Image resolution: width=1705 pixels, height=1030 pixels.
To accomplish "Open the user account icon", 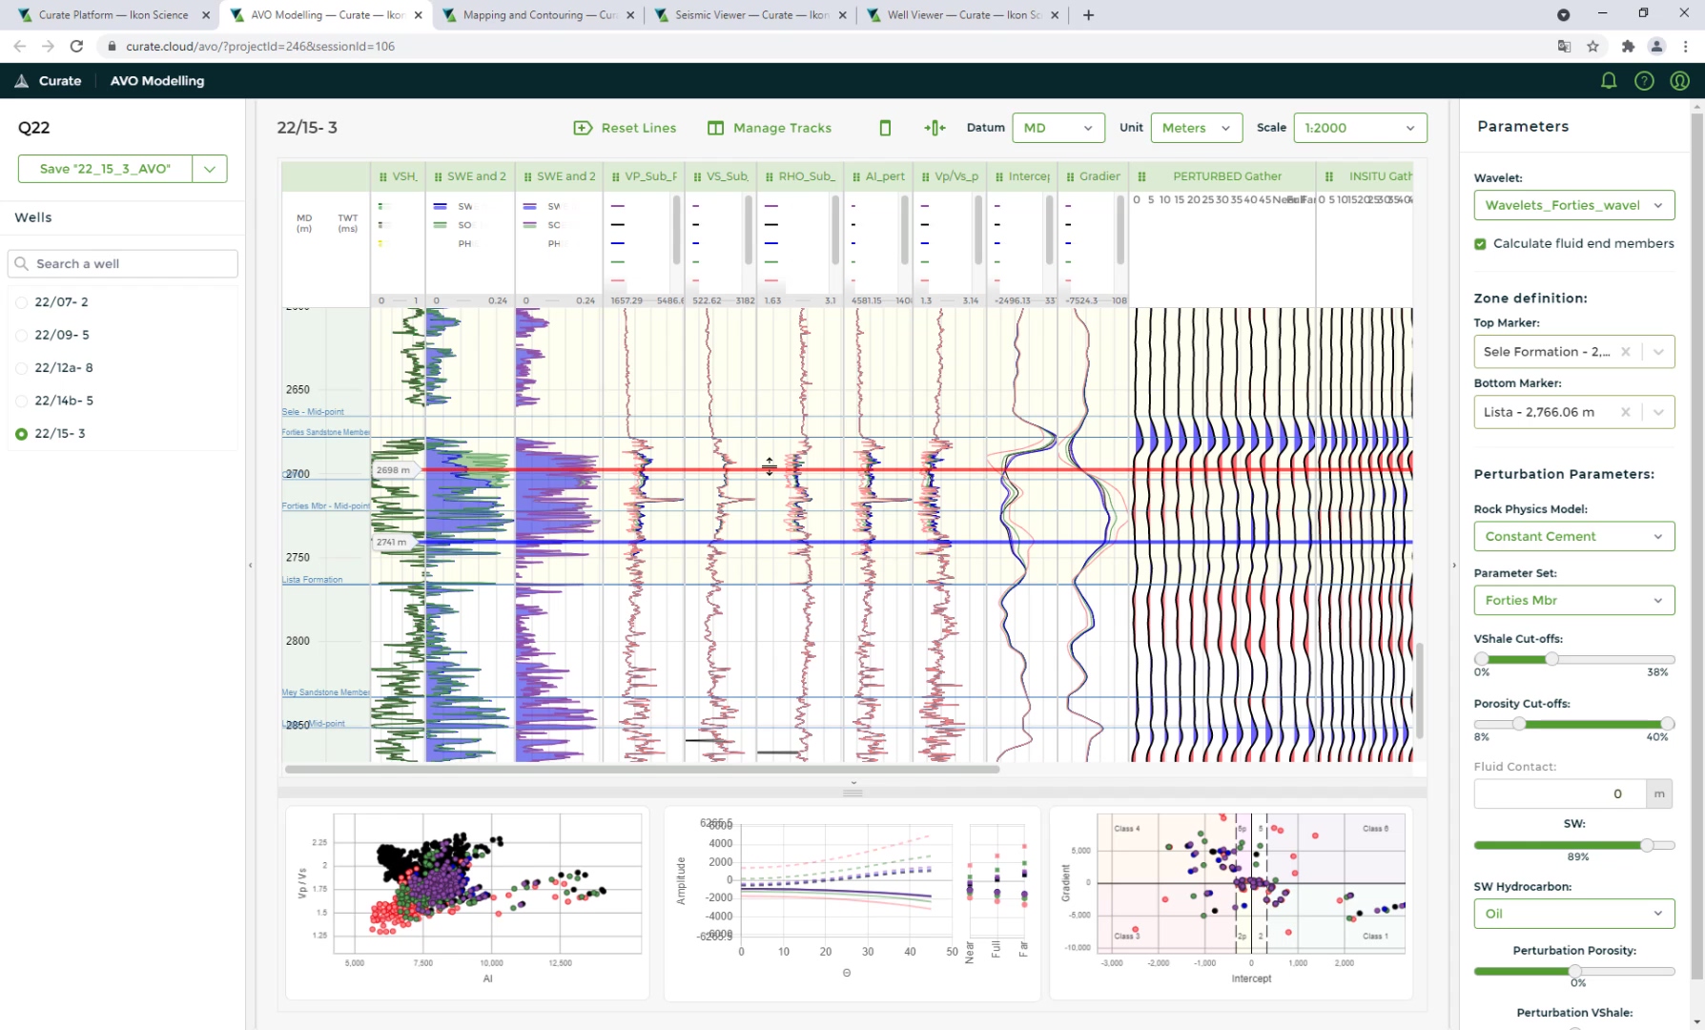I will 1680,81.
